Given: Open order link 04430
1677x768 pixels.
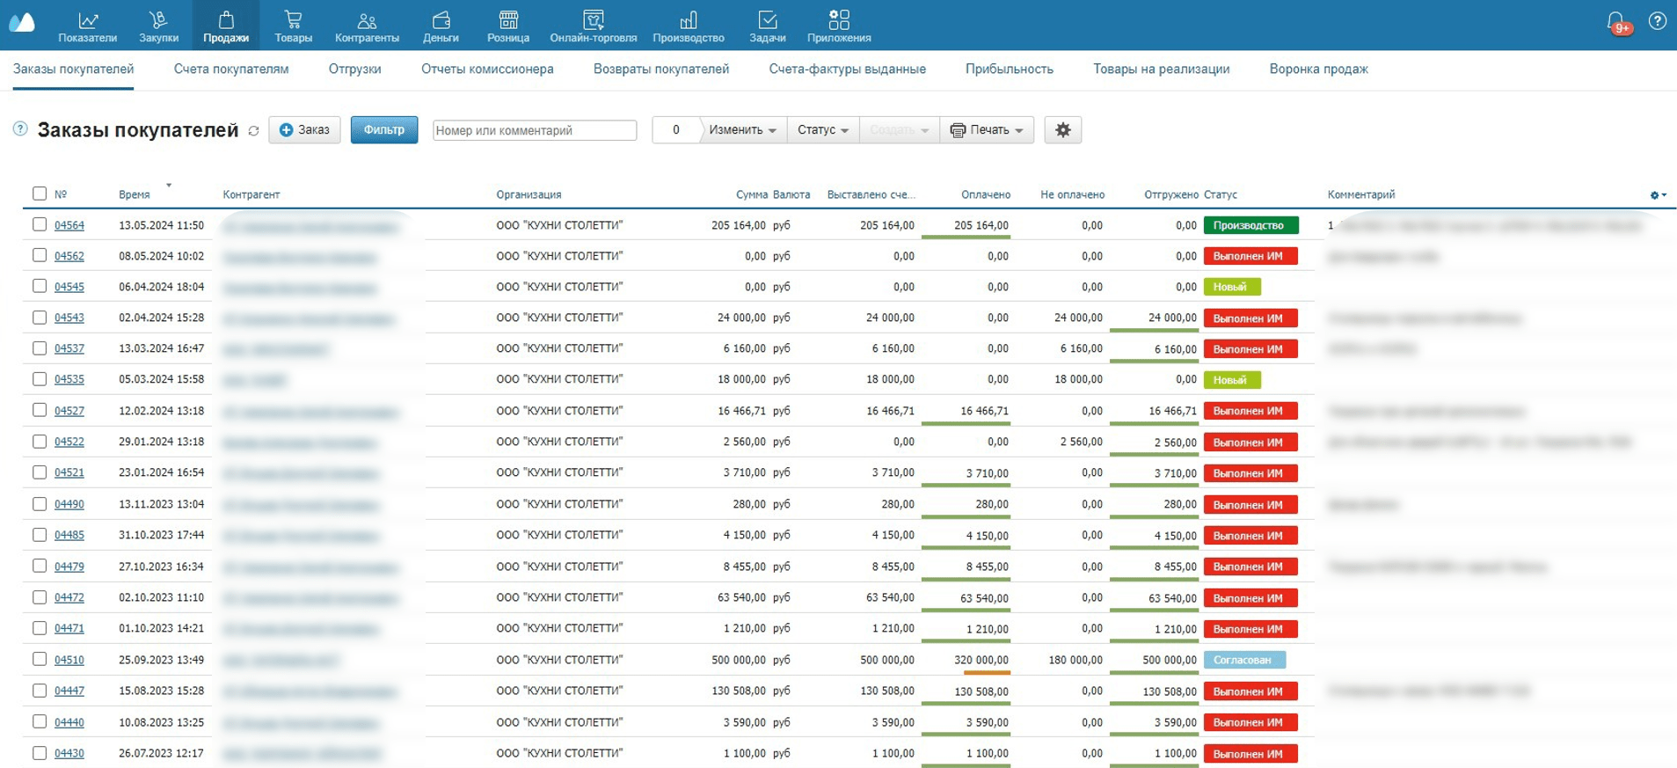Looking at the screenshot, I should [x=69, y=753].
